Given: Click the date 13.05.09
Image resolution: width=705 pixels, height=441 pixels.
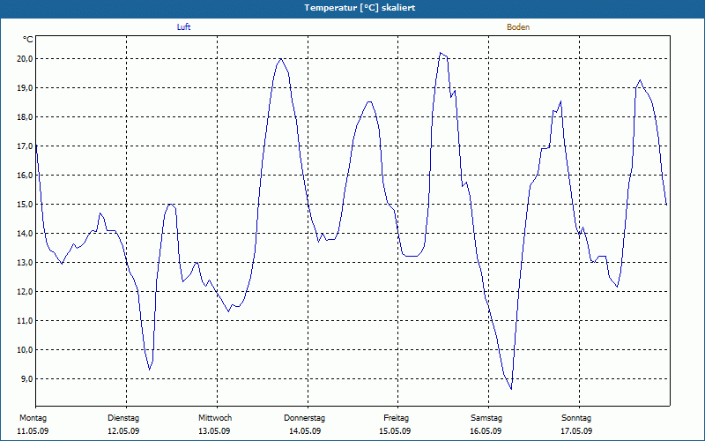Looking at the screenshot, I should (x=214, y=431).
